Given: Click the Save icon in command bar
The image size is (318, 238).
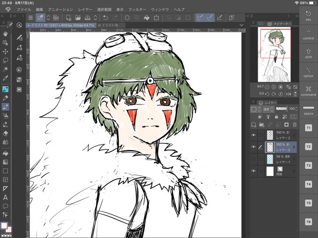Looking at the screenshot, I should tap(87, 18).
